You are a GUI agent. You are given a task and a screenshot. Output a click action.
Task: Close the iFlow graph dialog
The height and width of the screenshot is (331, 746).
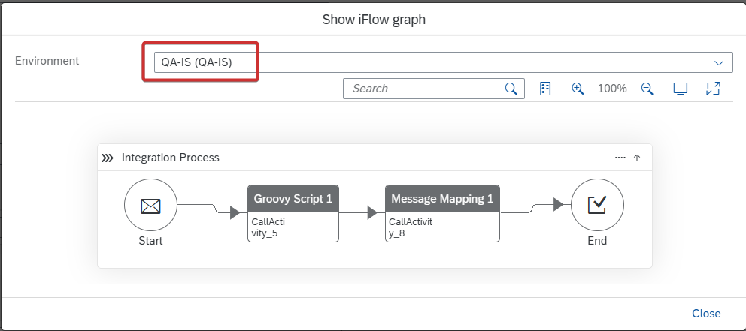pyautogui.click(x=706, y=314)
